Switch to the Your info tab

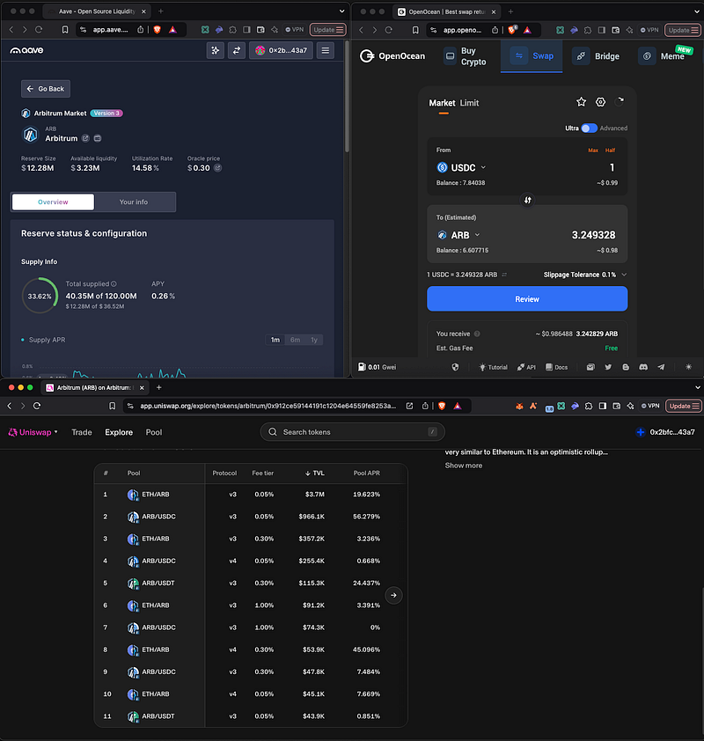coord(134,202)
